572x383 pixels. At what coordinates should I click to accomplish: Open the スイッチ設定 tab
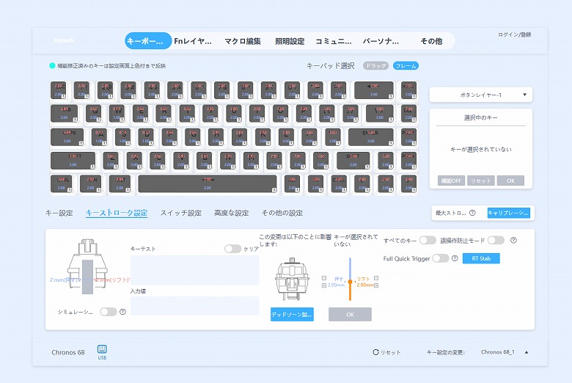click(x=181, y=213)
